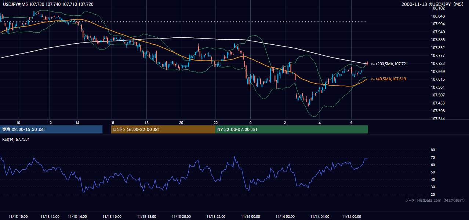Click the RSI 70 level label
469x220 pixels.
pyautogui.click(x=433, y=157)
